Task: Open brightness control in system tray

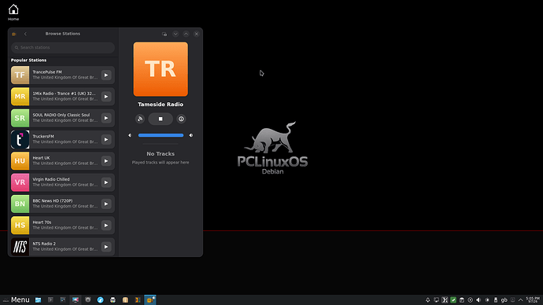Action: [487, 299]
